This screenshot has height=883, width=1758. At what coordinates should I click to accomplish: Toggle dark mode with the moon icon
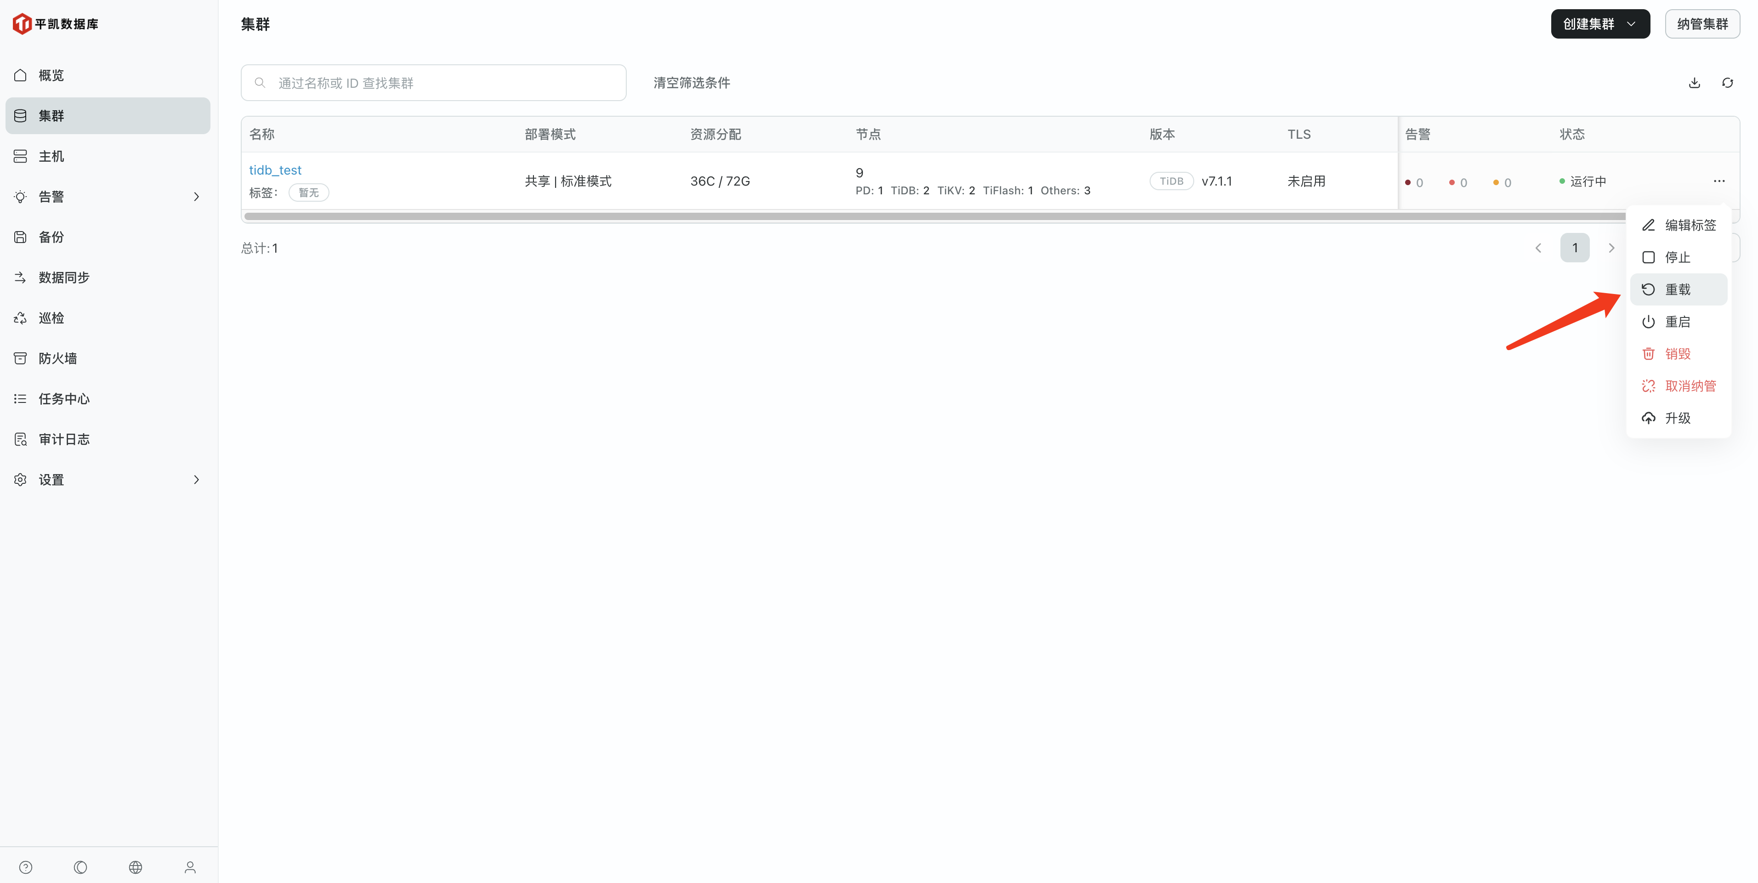(80, 866)
